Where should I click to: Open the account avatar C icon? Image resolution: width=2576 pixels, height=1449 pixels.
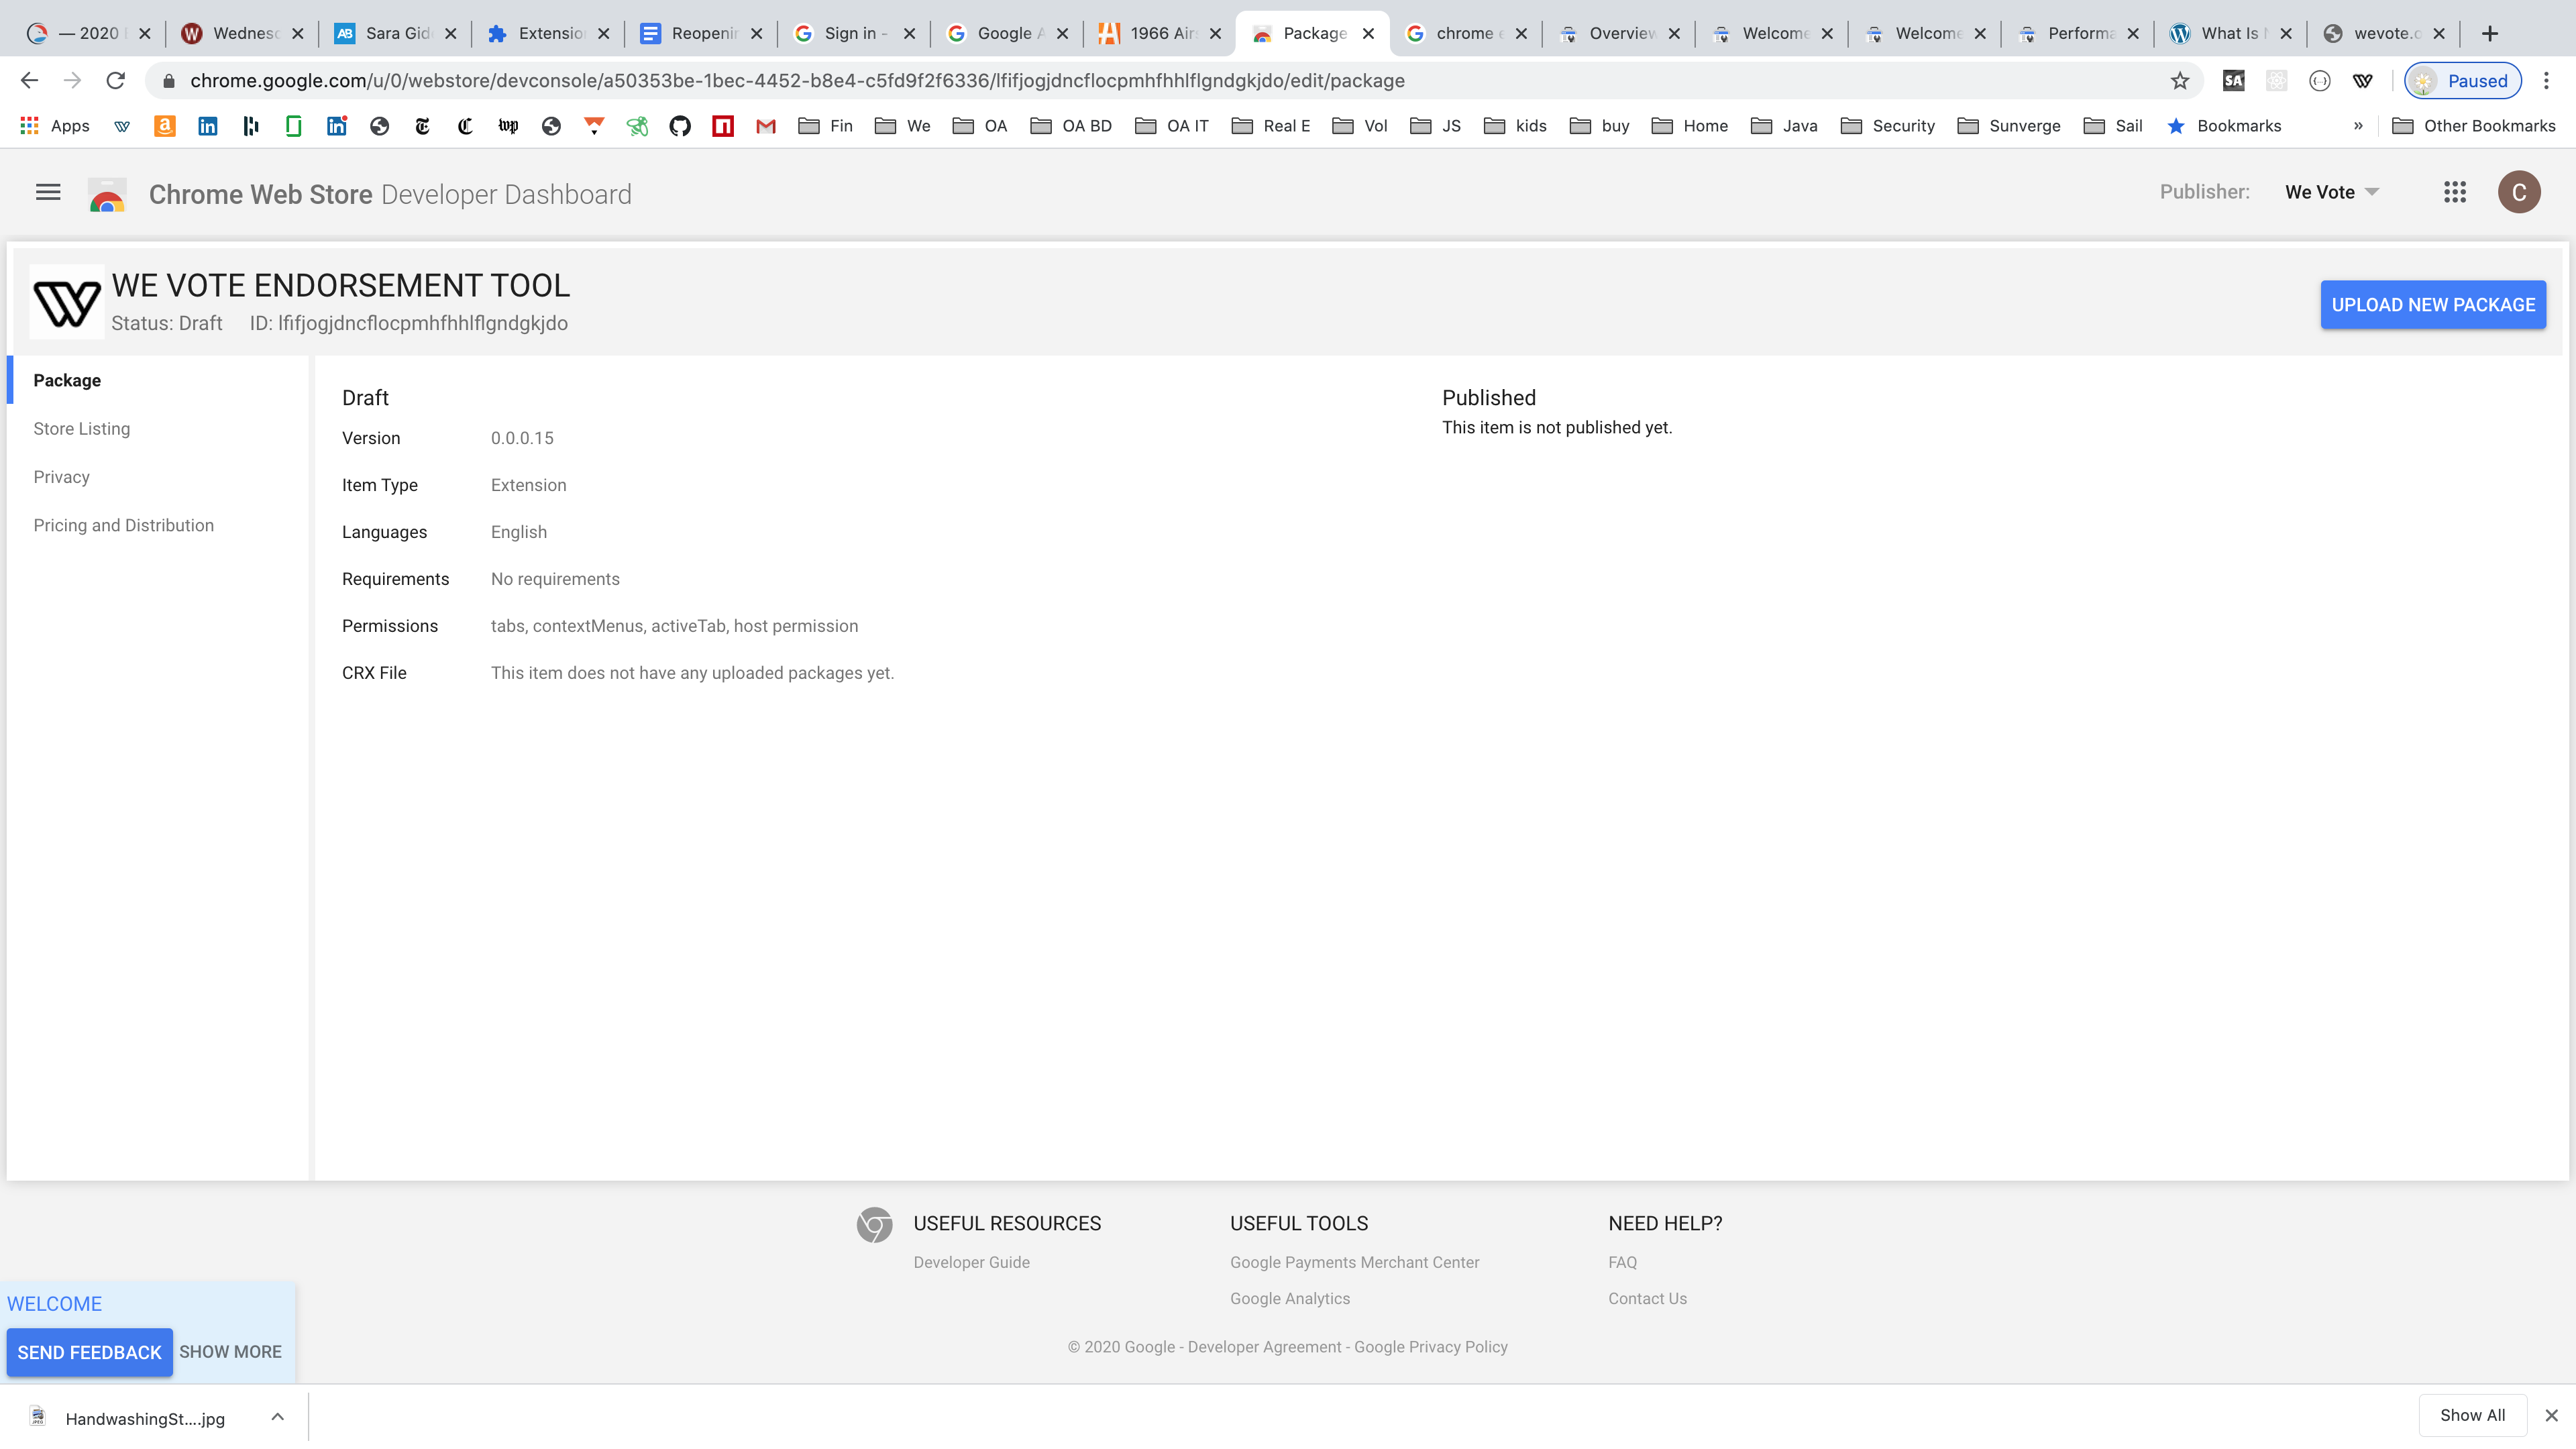coord(2518,192)
